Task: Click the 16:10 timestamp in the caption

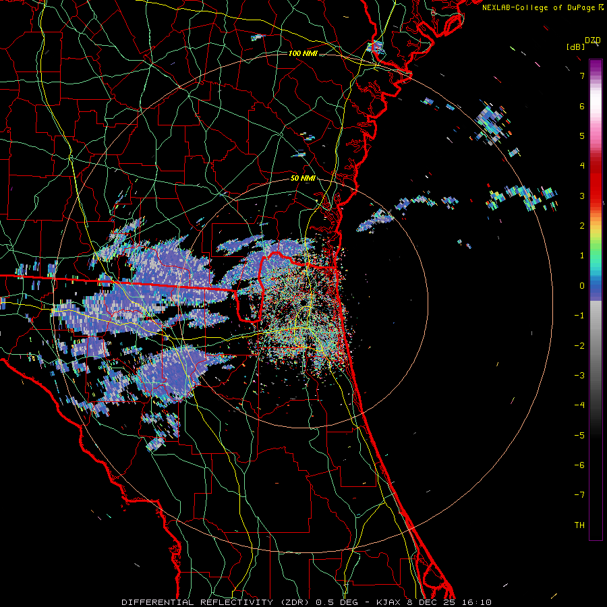Action: 477,602
